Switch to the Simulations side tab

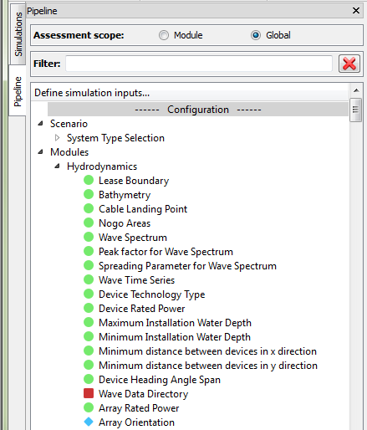click(x=18, y=33)
